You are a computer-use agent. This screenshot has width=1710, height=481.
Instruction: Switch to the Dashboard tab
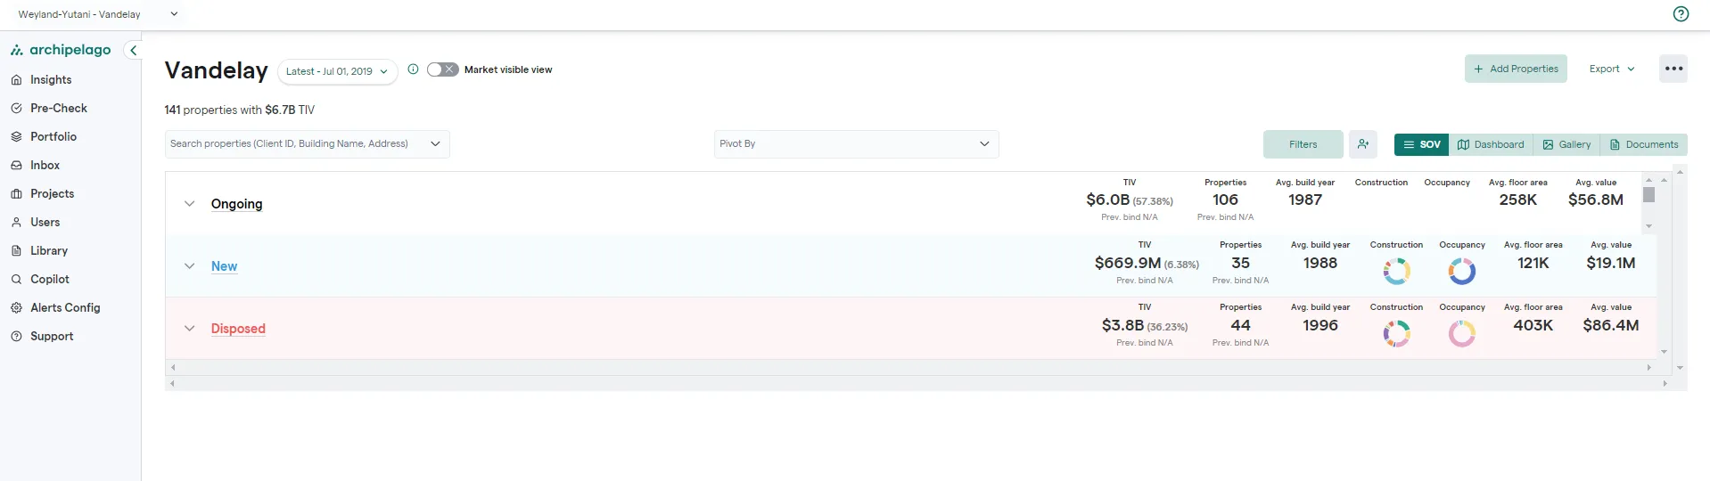1491,144
